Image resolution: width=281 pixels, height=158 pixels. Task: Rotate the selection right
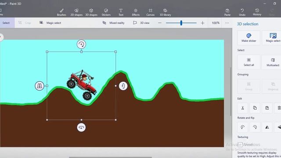[x=255, y=127]
